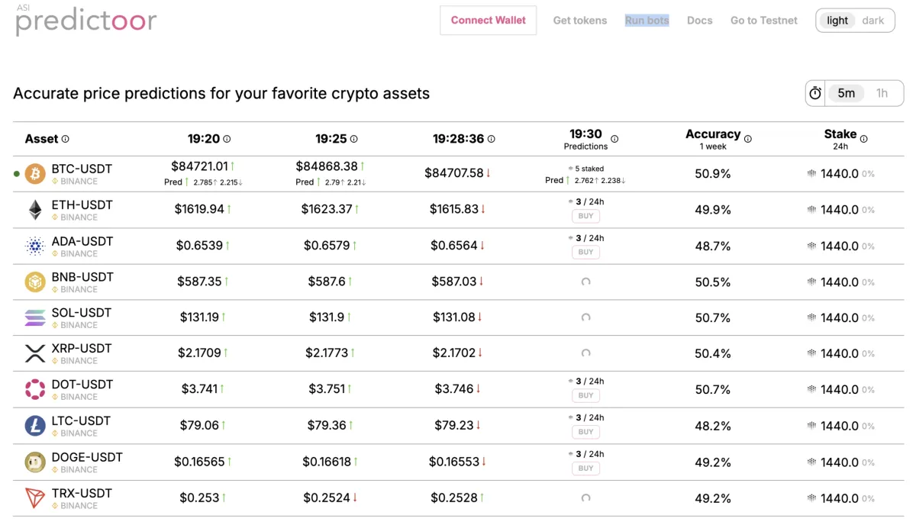Viewport: 916px width, 525px height.
Task: Open info icon next to Accuracy header
Action: point(748,139)
